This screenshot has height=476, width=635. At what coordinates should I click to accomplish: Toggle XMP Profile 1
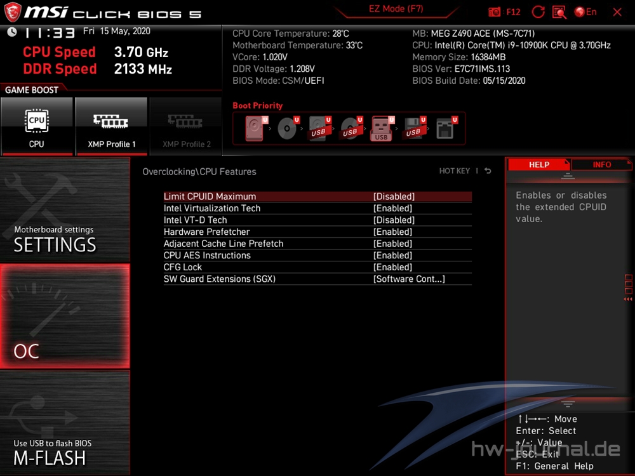[111, 126]
